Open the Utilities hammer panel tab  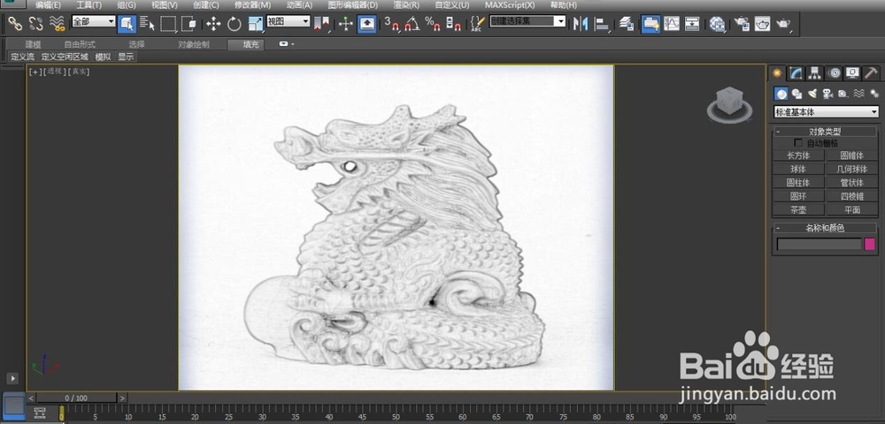tap(871, 73)
